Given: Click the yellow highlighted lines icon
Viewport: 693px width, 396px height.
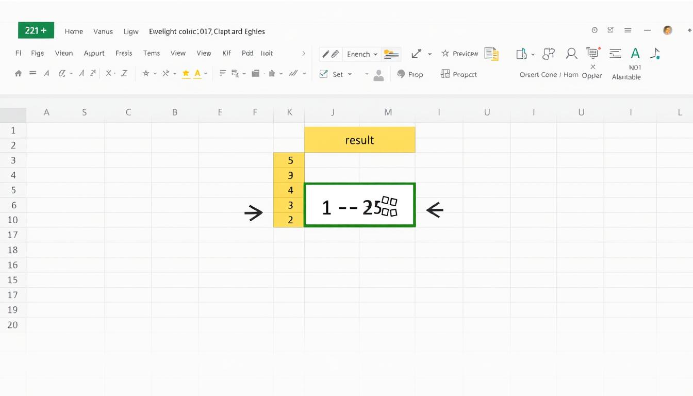Looking at the screenshot, I should (392, 54).
